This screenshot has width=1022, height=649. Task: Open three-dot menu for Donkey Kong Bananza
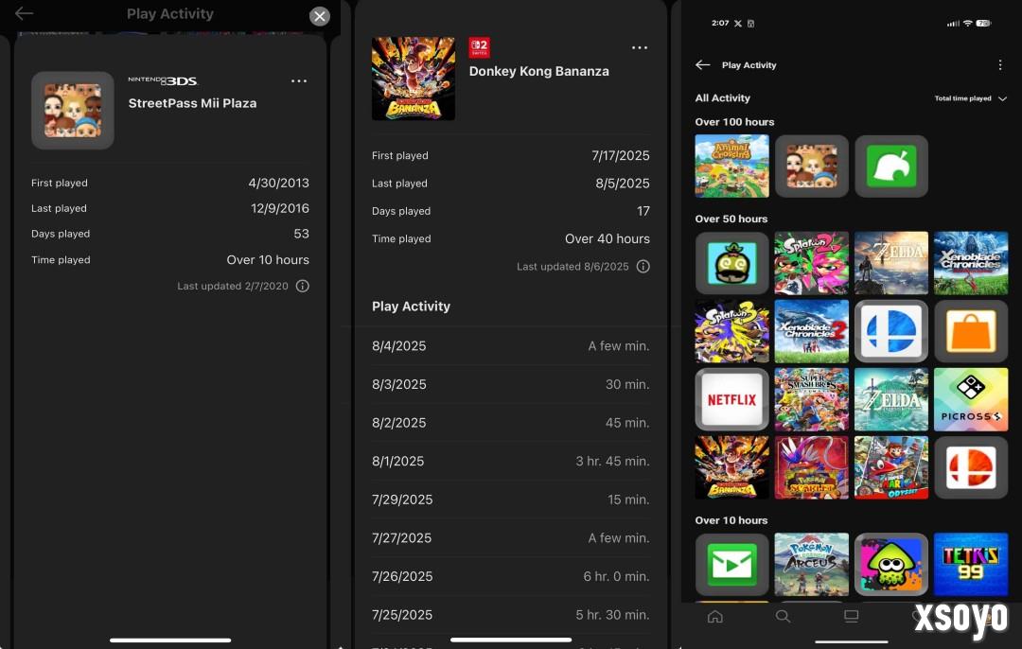[640, 48]
